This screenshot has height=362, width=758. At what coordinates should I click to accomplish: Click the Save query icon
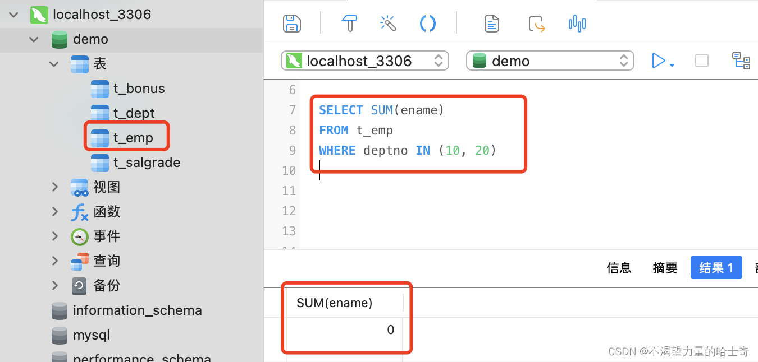coord(291,24)
